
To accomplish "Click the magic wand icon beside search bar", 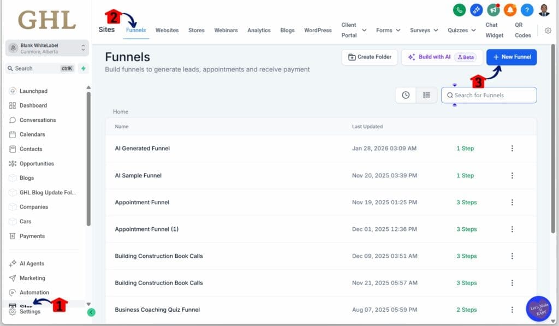I will click(x=82, y=68).
